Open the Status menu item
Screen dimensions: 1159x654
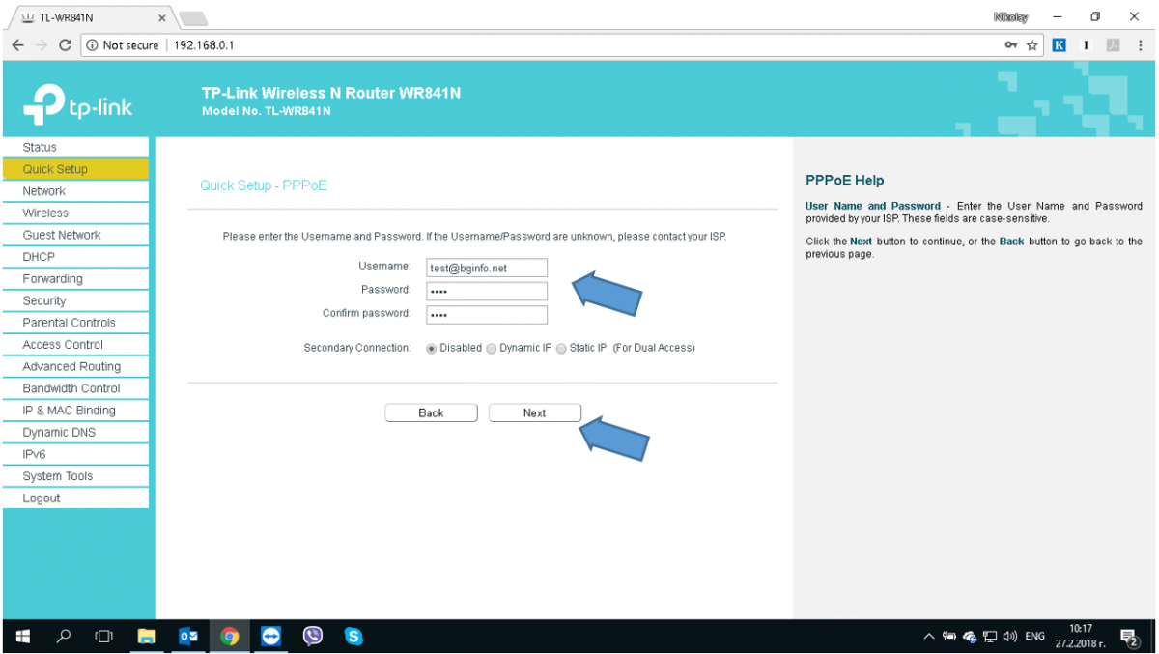[x=75, y=147]
